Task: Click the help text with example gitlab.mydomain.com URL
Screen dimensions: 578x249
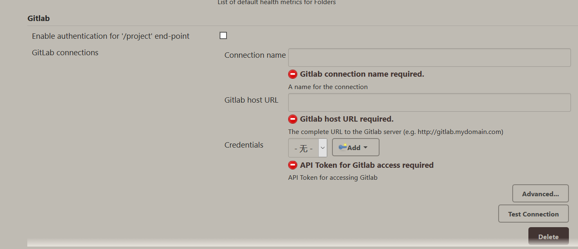Action: [x=395, y=132]
